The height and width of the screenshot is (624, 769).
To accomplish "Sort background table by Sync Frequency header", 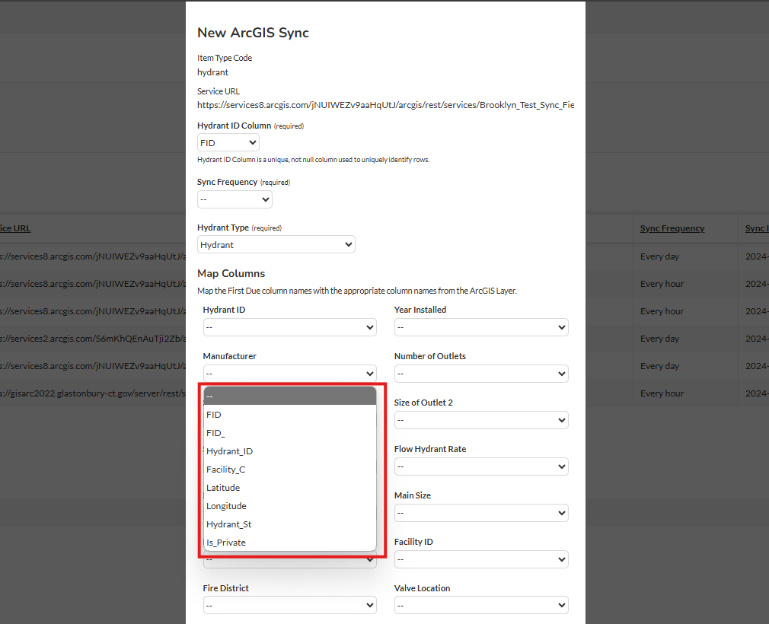I will [672, 228].
